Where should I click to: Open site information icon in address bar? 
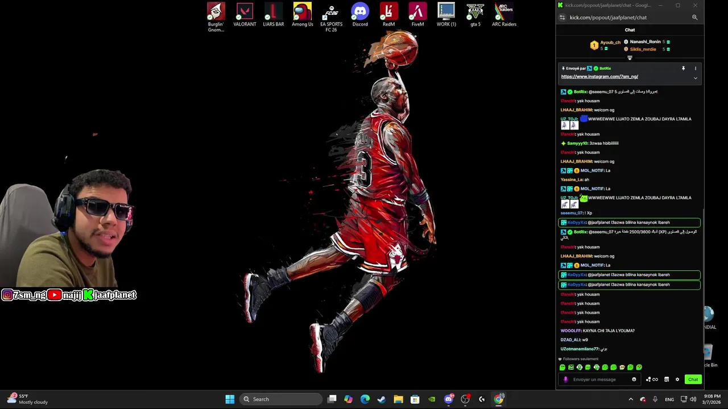click(x=562, y=18)
